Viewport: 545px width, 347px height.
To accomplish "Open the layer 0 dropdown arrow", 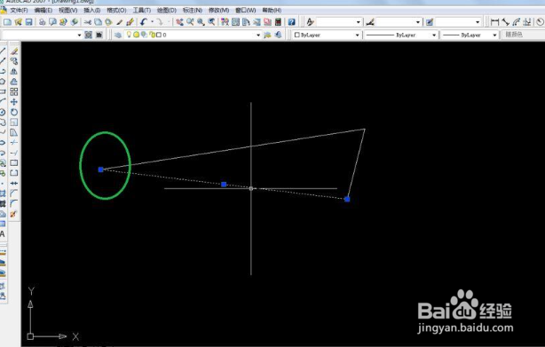I will click(x=258, y=35).
